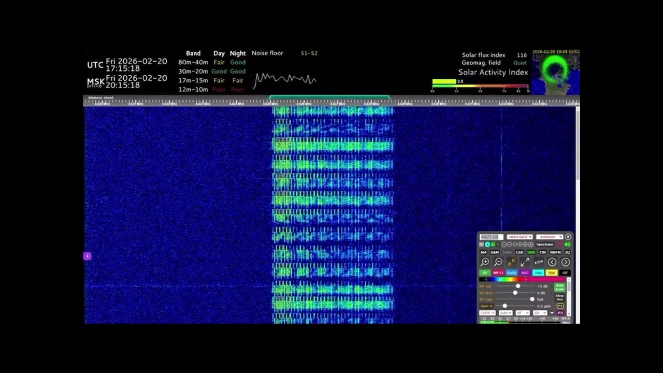Image resolution: width=663 pixels, height=373 pixels.
Task: Select IQ demodulation mode
Action: coord(567,252)
